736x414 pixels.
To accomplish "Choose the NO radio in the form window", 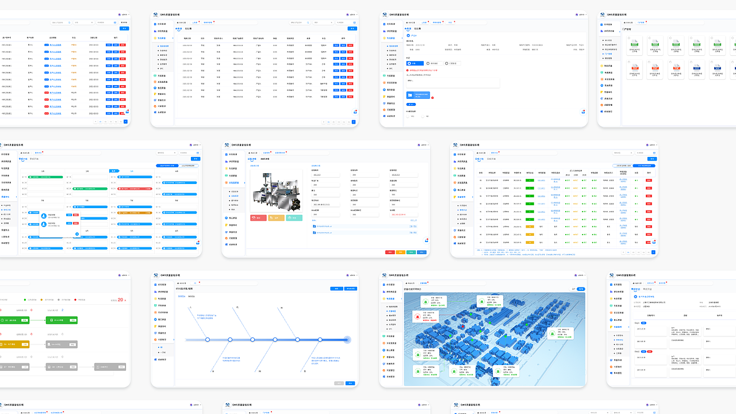I will point(423,116).
